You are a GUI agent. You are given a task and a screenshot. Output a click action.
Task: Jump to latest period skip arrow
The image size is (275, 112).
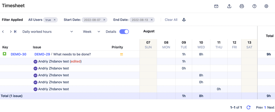click(15, 32)
